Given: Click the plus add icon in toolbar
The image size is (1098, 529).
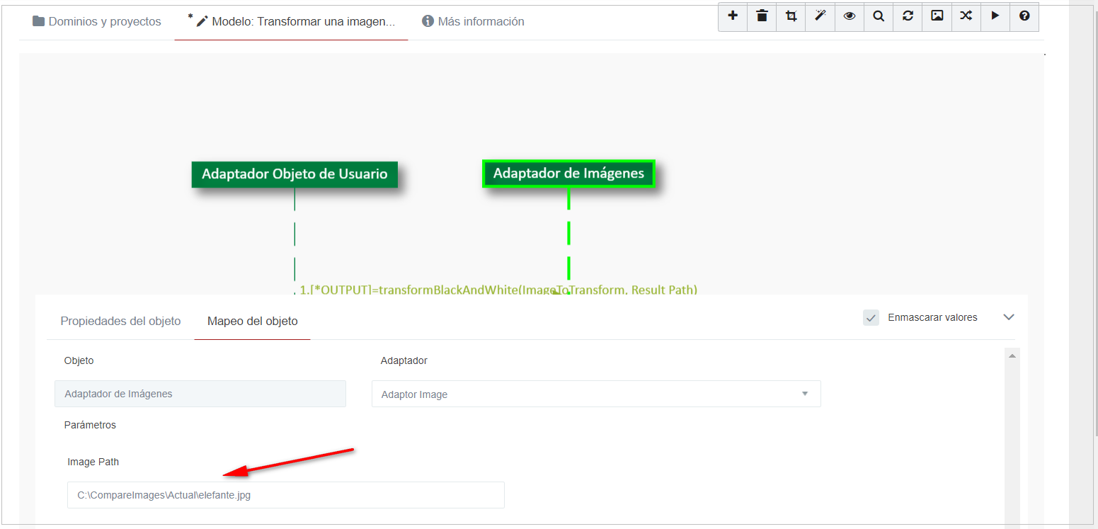Looking at the screenshot, I should pos(733,16).
